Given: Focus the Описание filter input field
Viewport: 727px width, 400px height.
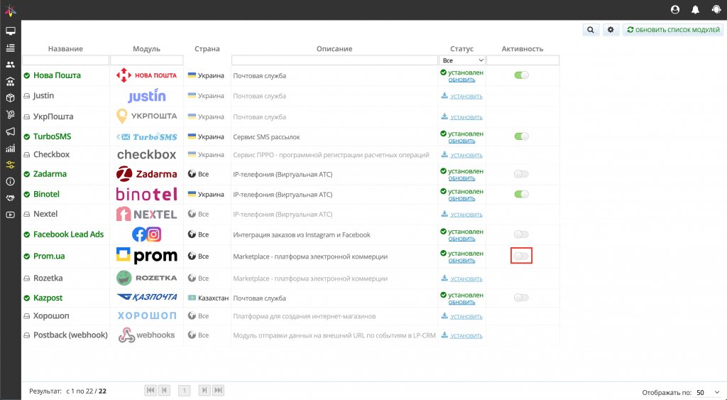Looking at the screenshot, I should pyautogui.click(x=334, y=60).
